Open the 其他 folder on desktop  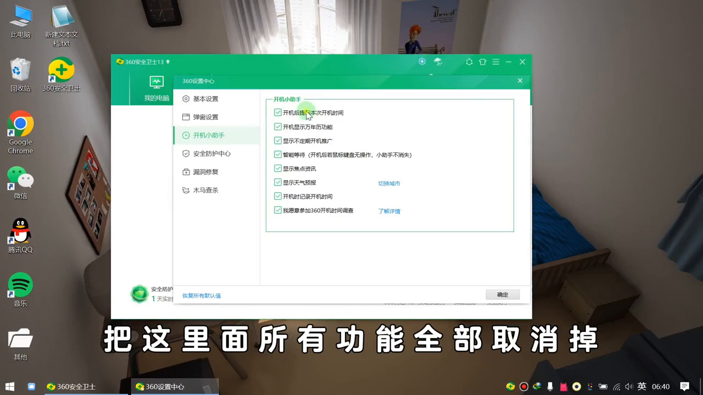pos(20,344)
